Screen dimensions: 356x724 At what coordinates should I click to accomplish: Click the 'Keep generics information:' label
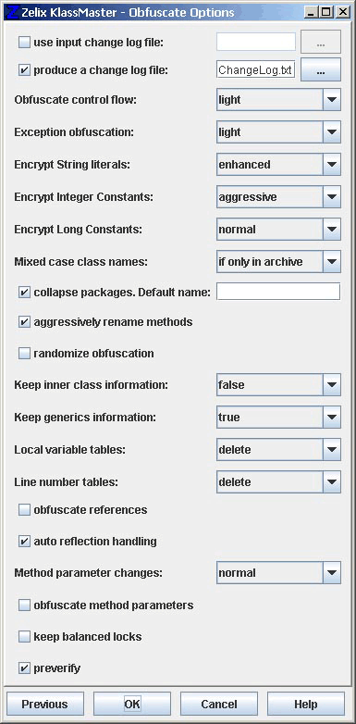85,417
